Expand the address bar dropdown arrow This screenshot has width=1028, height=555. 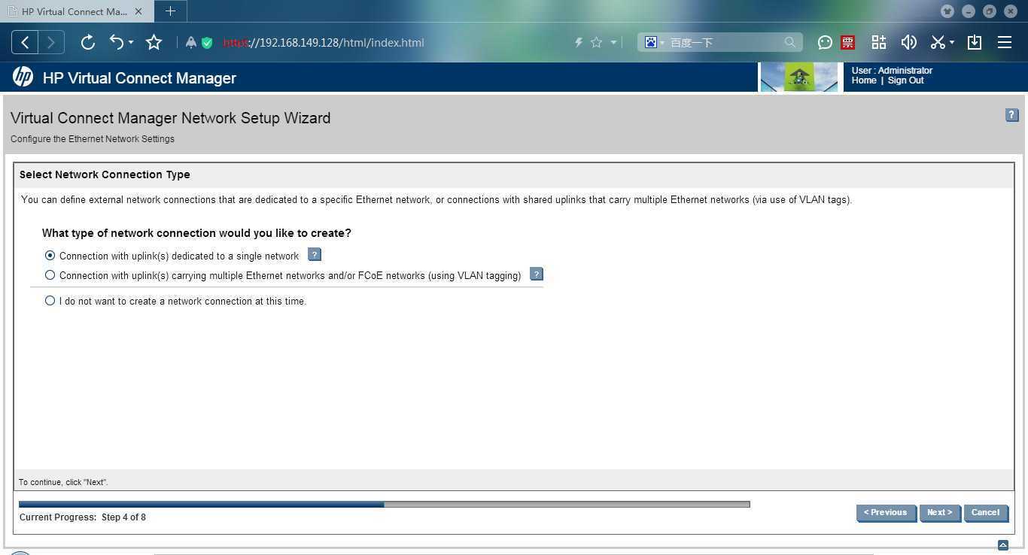click(613, 43)
